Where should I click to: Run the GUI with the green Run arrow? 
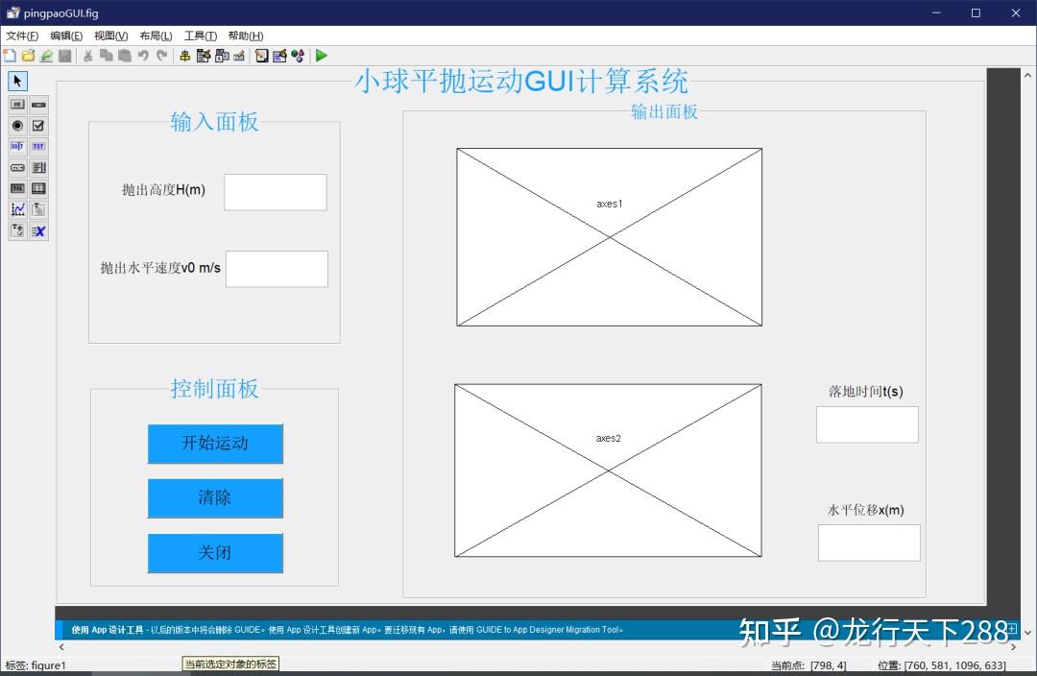(322, 56)
